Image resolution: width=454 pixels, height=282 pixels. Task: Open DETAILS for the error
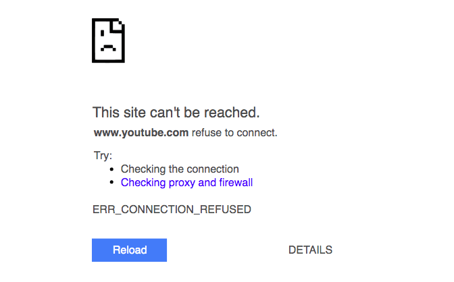click(x=310, y=250)
